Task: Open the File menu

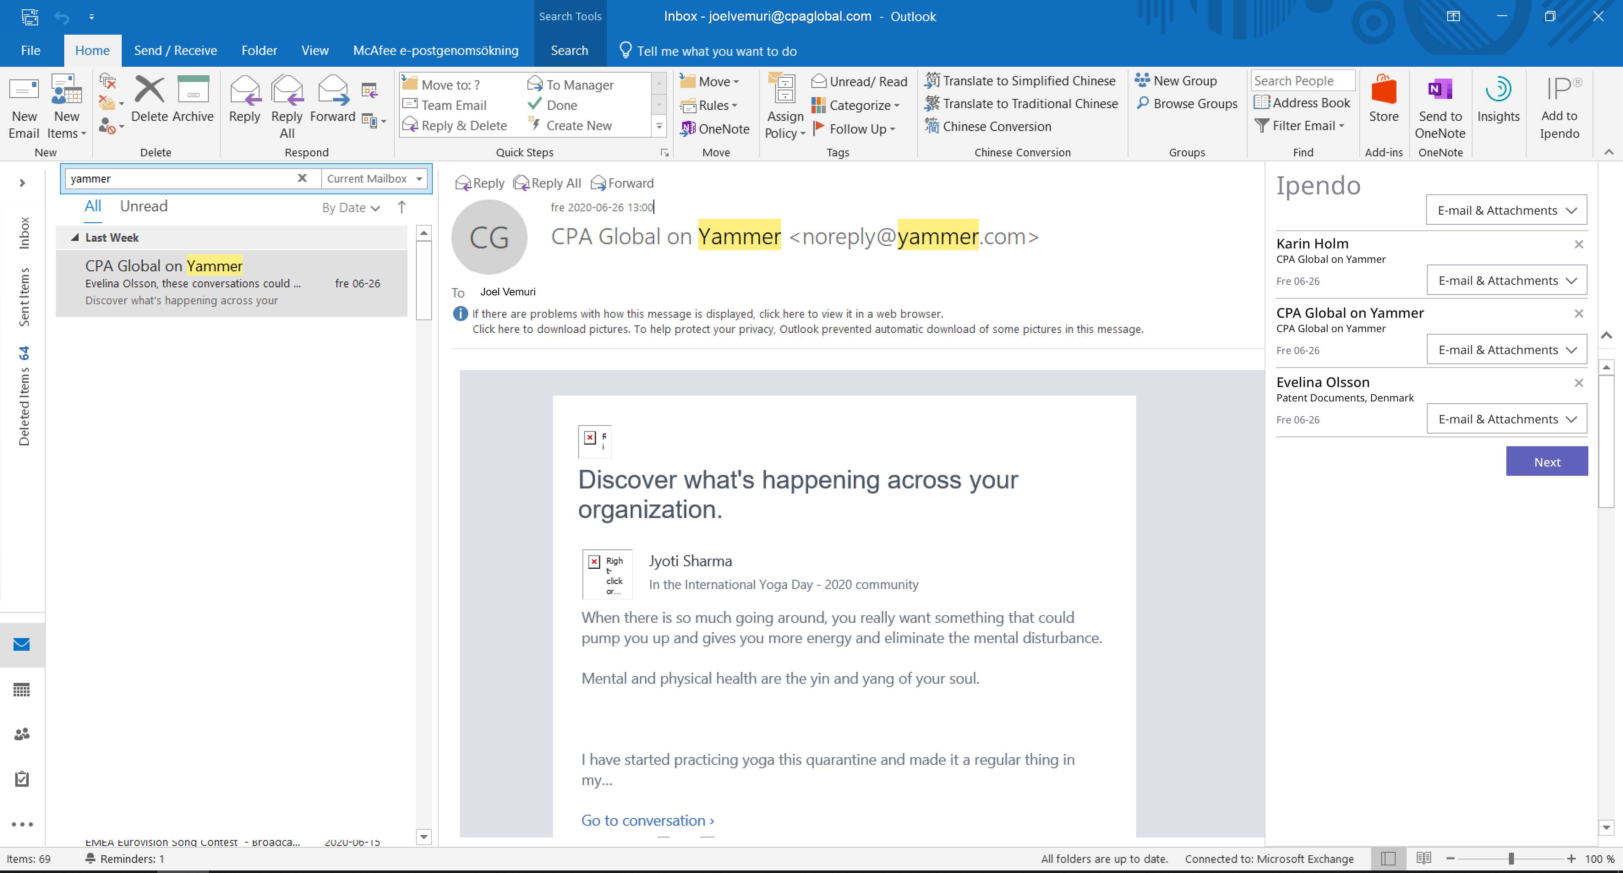Action: tap(30, 50)
